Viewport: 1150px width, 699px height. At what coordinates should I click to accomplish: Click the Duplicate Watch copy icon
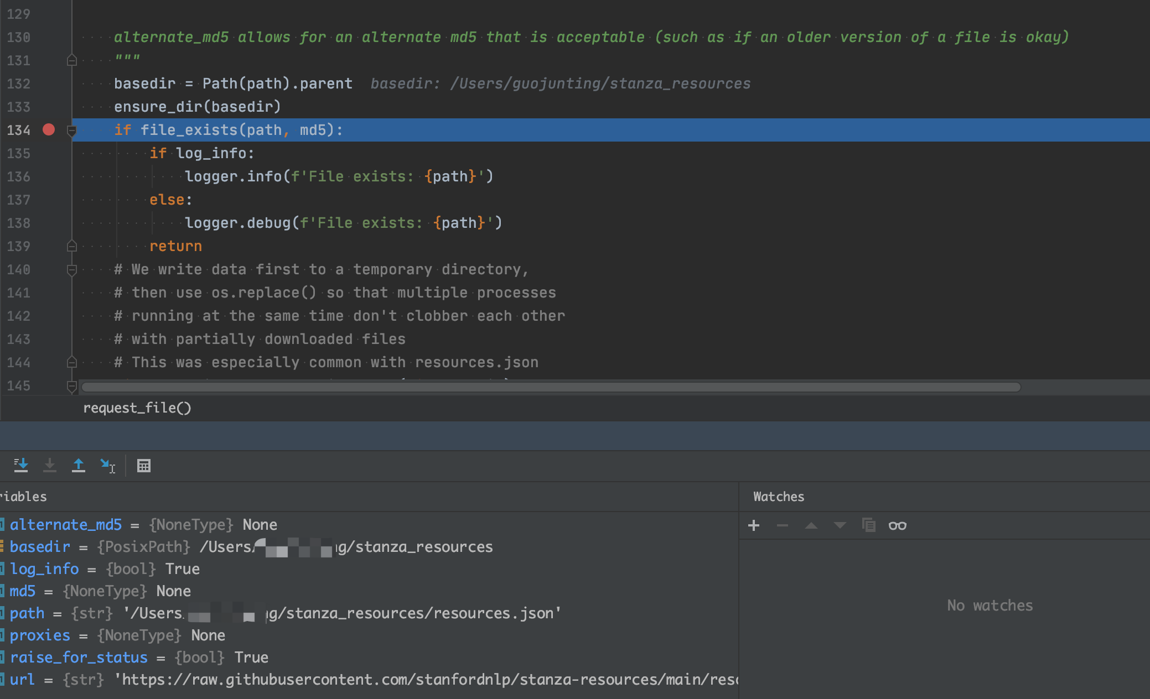(x=868, y=525)
